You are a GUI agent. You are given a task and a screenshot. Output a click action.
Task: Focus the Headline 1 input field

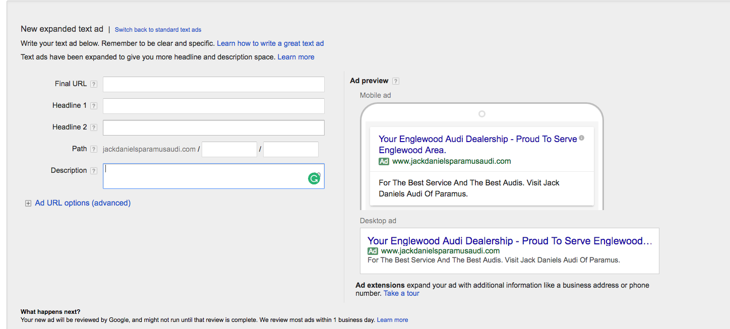214,106
